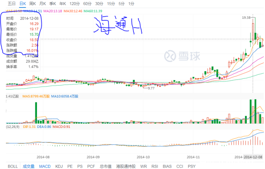The image size is (265, 169).
Task: Show the 季K quarterly chart
Action: pos(53,4)
